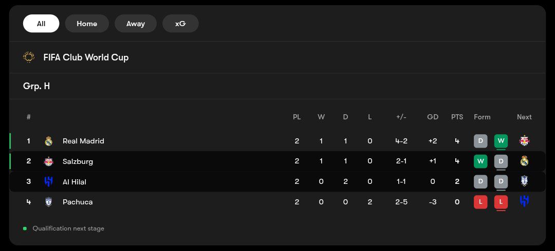Click the Al Hilal blue logo in row three
Image resolution: width=555 pixels, height=251 pixels.
pyautogui.click(x=48, y=181)
